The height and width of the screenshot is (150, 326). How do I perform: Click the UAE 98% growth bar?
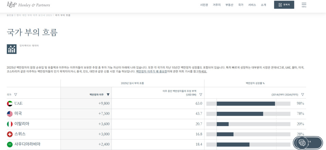[x=246, y=104]
